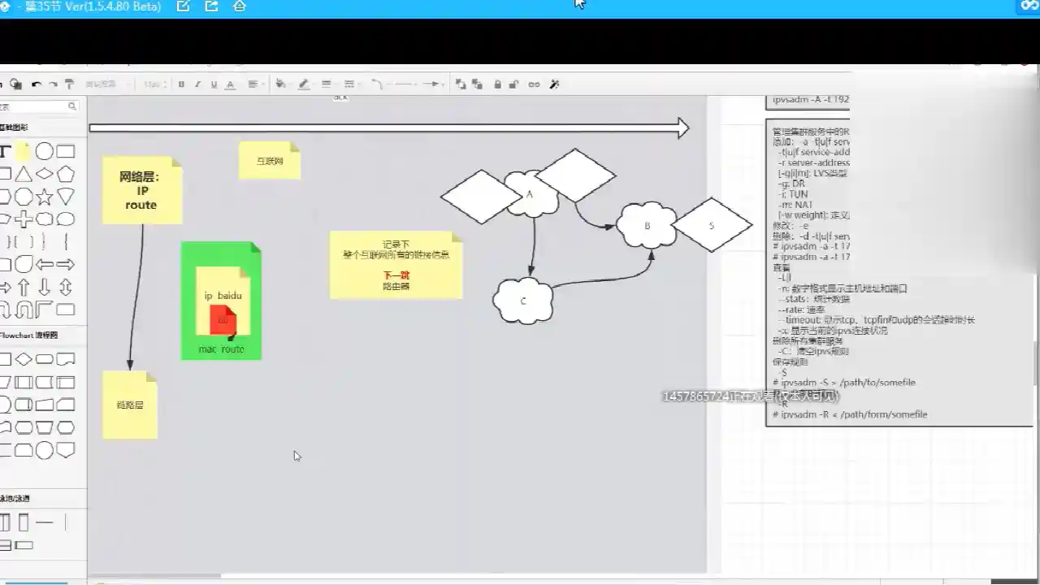Select the up arrow shape

pos(24,287)
